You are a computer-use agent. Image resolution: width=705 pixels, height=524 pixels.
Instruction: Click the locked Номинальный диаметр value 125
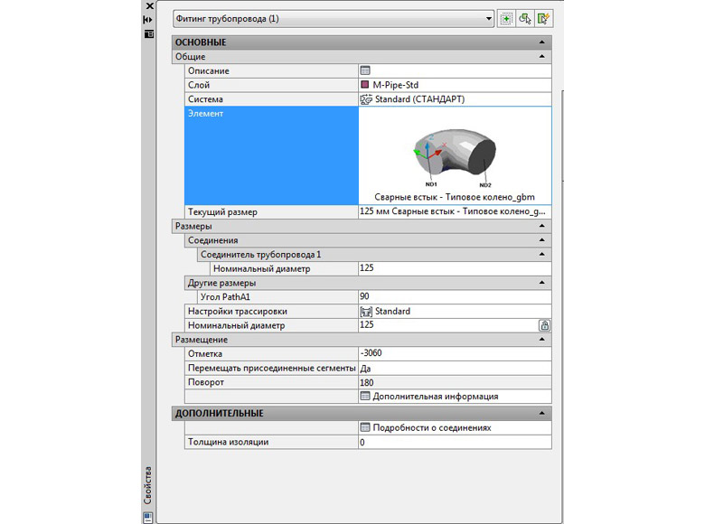(448, 325)
